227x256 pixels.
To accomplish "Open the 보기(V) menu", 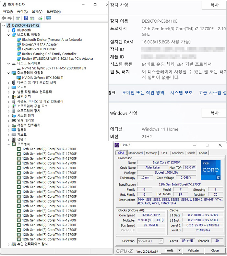I will pos(37,12).
